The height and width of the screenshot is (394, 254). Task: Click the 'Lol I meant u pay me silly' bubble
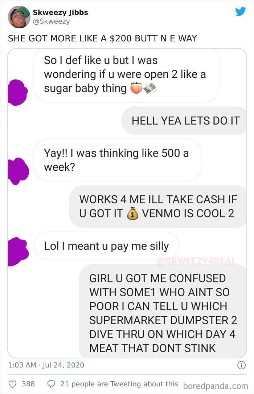click(x=106, y=246)
